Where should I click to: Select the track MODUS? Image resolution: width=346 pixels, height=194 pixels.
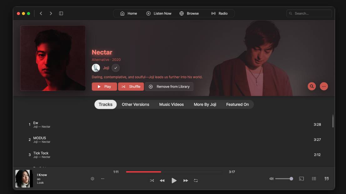174,140
